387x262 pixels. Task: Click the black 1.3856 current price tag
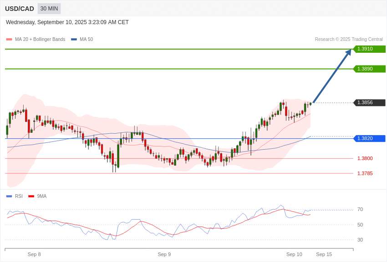pyautogui.click(x=369, y=103)
